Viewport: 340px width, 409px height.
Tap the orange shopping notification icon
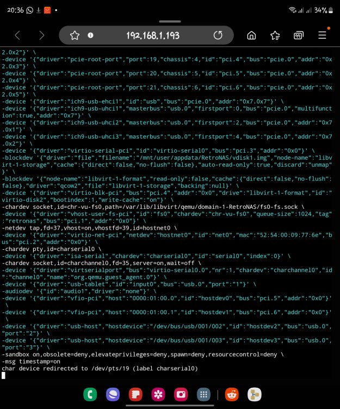[x=47, y=10]
